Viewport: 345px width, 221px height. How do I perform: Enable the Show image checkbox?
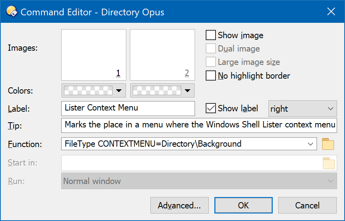click(210, 35)
